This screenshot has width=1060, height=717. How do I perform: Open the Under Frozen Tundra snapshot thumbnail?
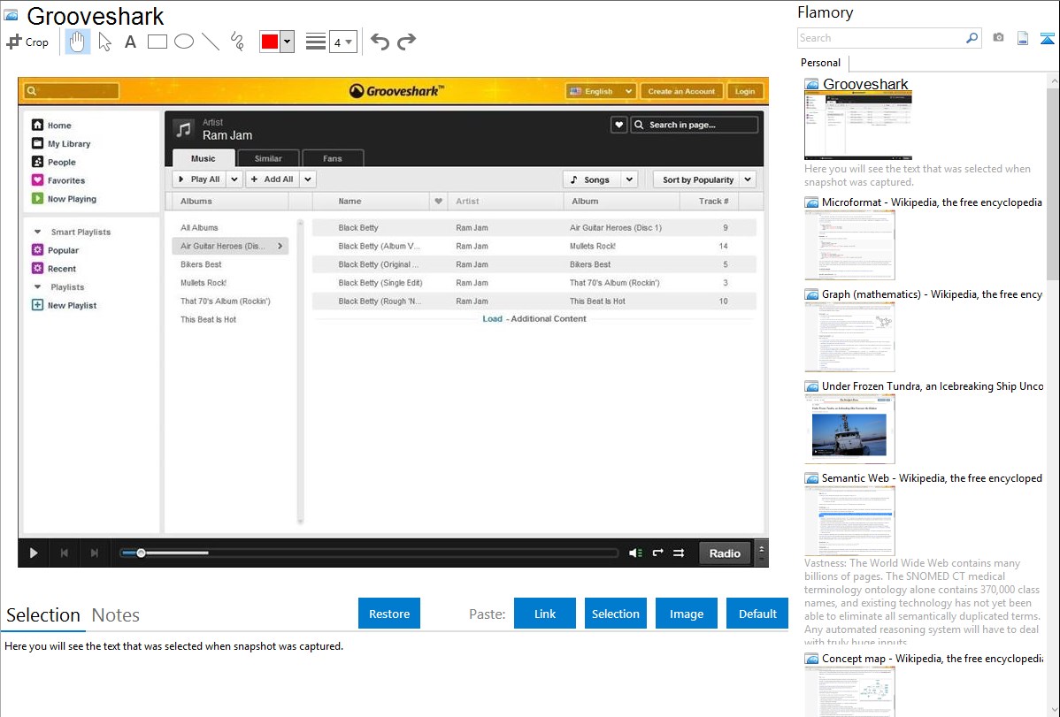coord(849,429)
